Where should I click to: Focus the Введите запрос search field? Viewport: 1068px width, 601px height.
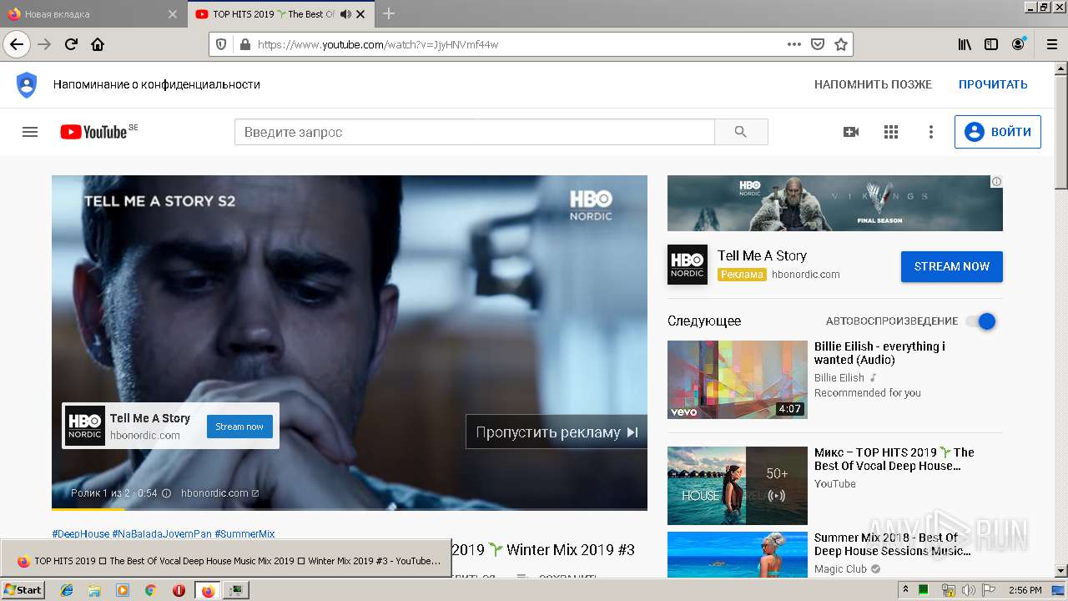point(475,132)
